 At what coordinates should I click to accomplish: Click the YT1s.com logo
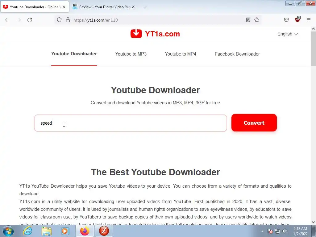pos(155,34)
